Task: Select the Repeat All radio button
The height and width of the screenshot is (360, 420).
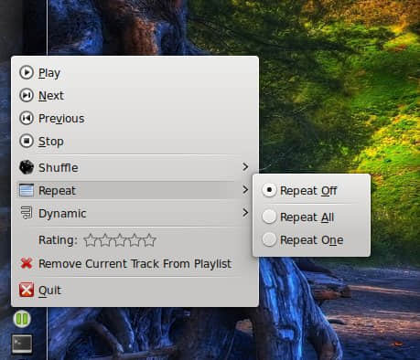Action: click(269, 217)
